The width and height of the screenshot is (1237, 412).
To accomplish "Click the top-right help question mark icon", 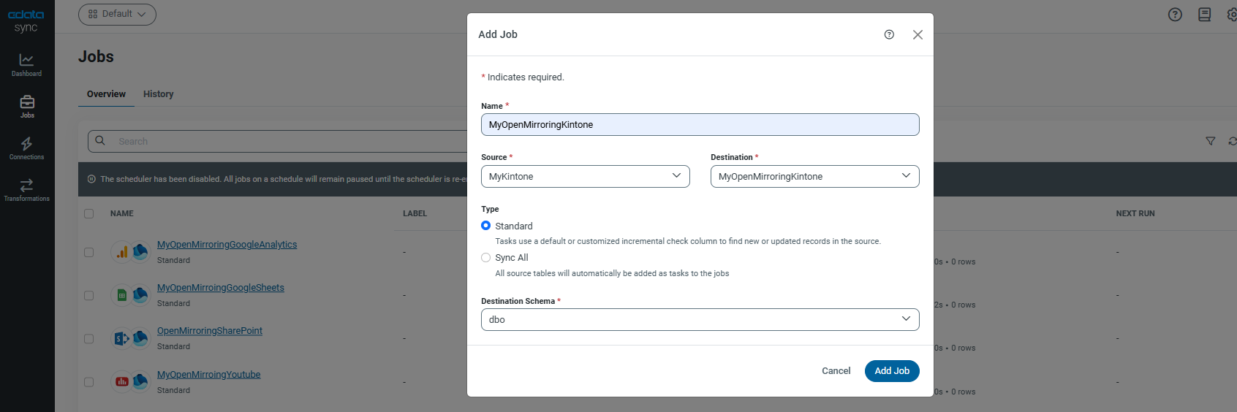I will click(1175, 15).
